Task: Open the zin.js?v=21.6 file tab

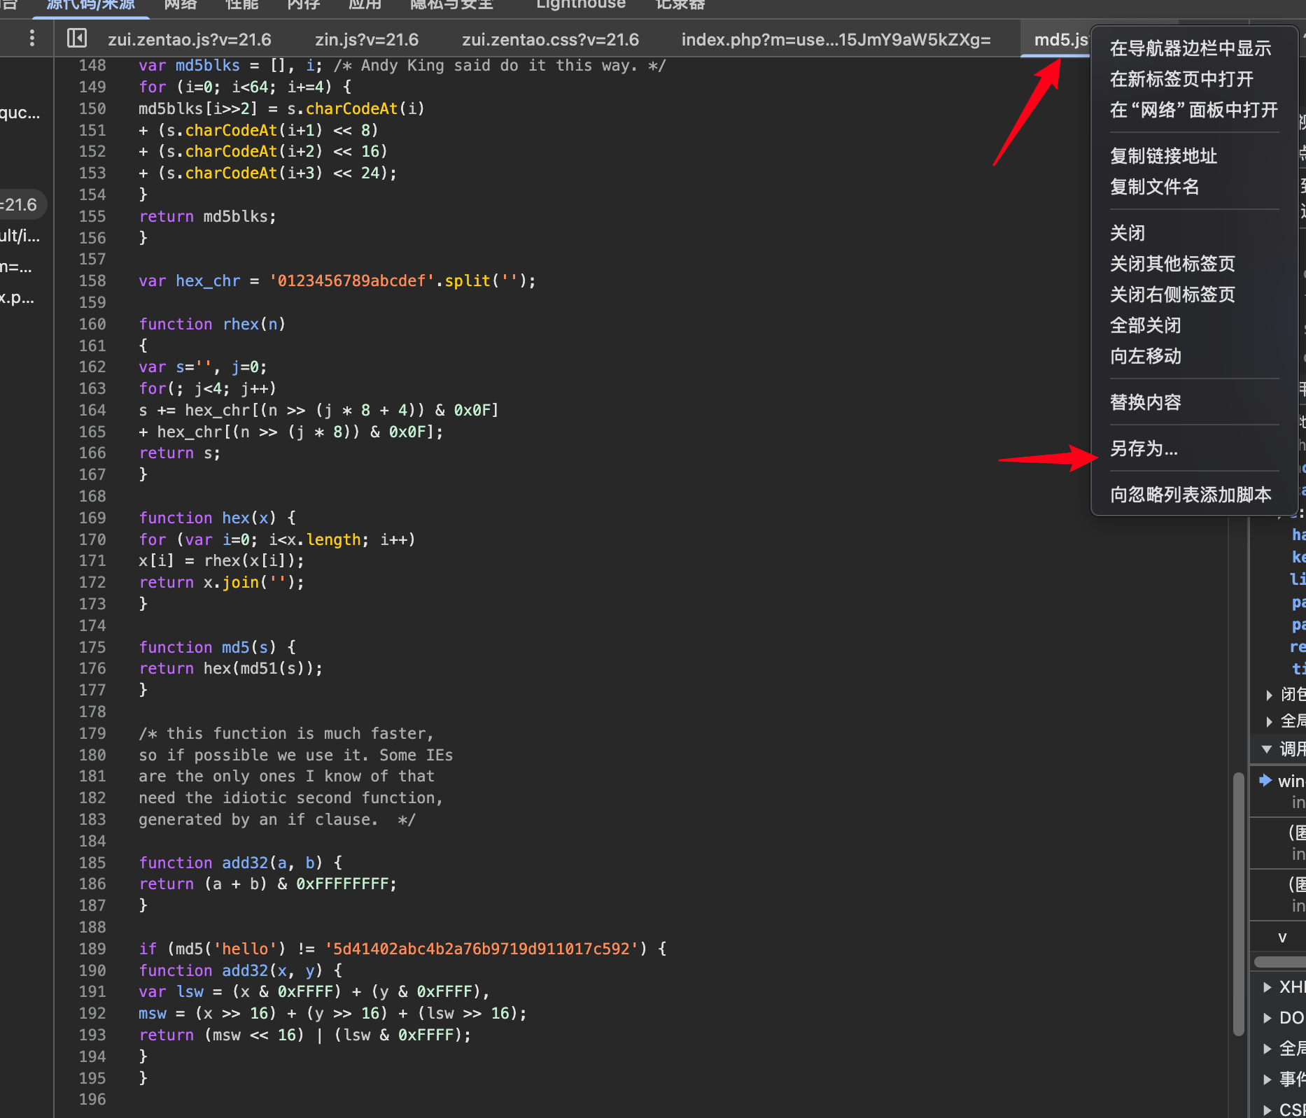Action: (x=366, y=40)
